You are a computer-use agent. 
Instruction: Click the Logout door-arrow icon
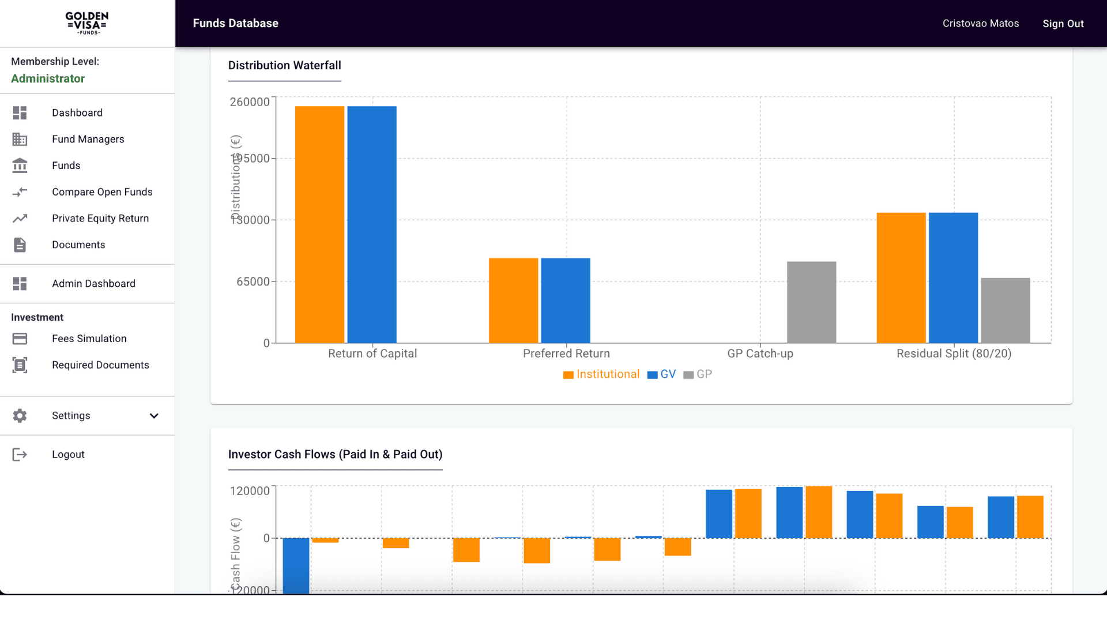pos(20,455)
